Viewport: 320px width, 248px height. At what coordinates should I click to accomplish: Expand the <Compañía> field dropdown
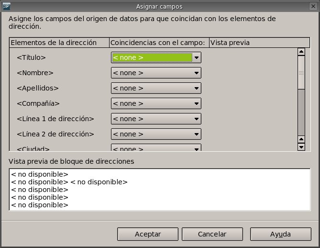[x=197, y=104]
